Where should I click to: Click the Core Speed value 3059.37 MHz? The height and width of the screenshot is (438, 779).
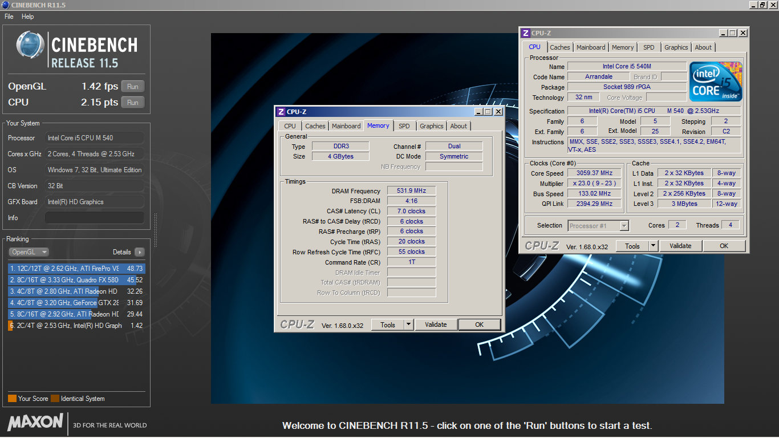pyautogui.click(x=595, y=173)
